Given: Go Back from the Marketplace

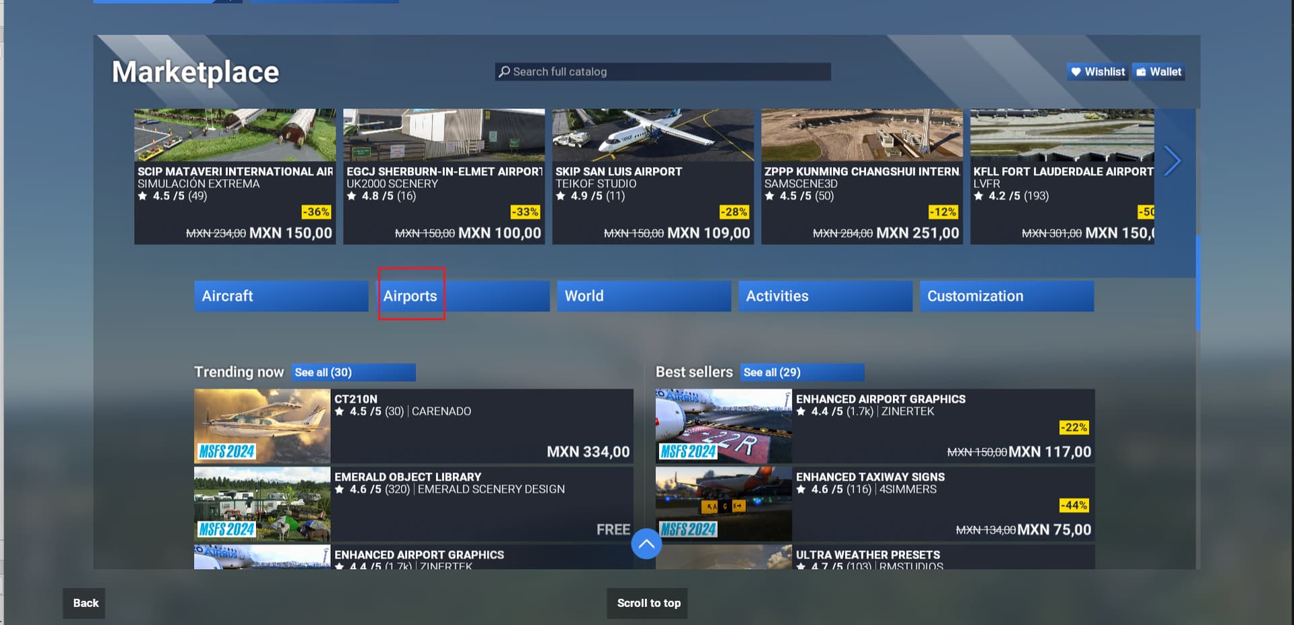Looking at the screenshot, I should coord(85,603).
